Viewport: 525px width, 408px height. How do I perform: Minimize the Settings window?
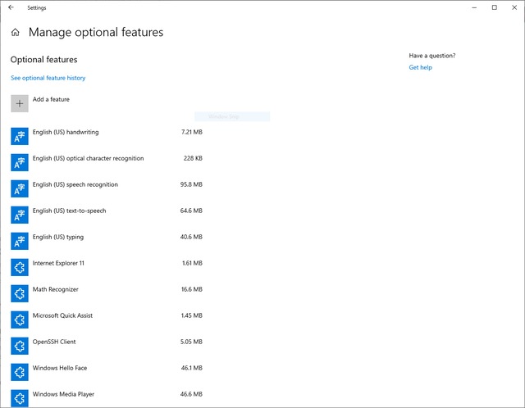tap(476, 7)
